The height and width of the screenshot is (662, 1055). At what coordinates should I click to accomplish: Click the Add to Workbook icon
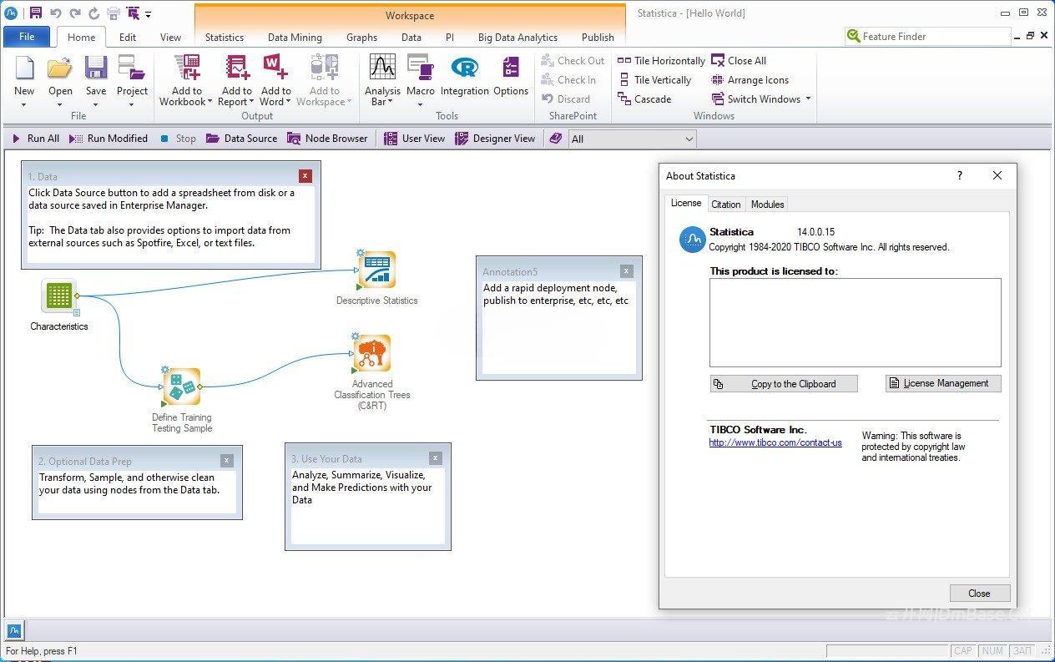[x=187, y=68]
